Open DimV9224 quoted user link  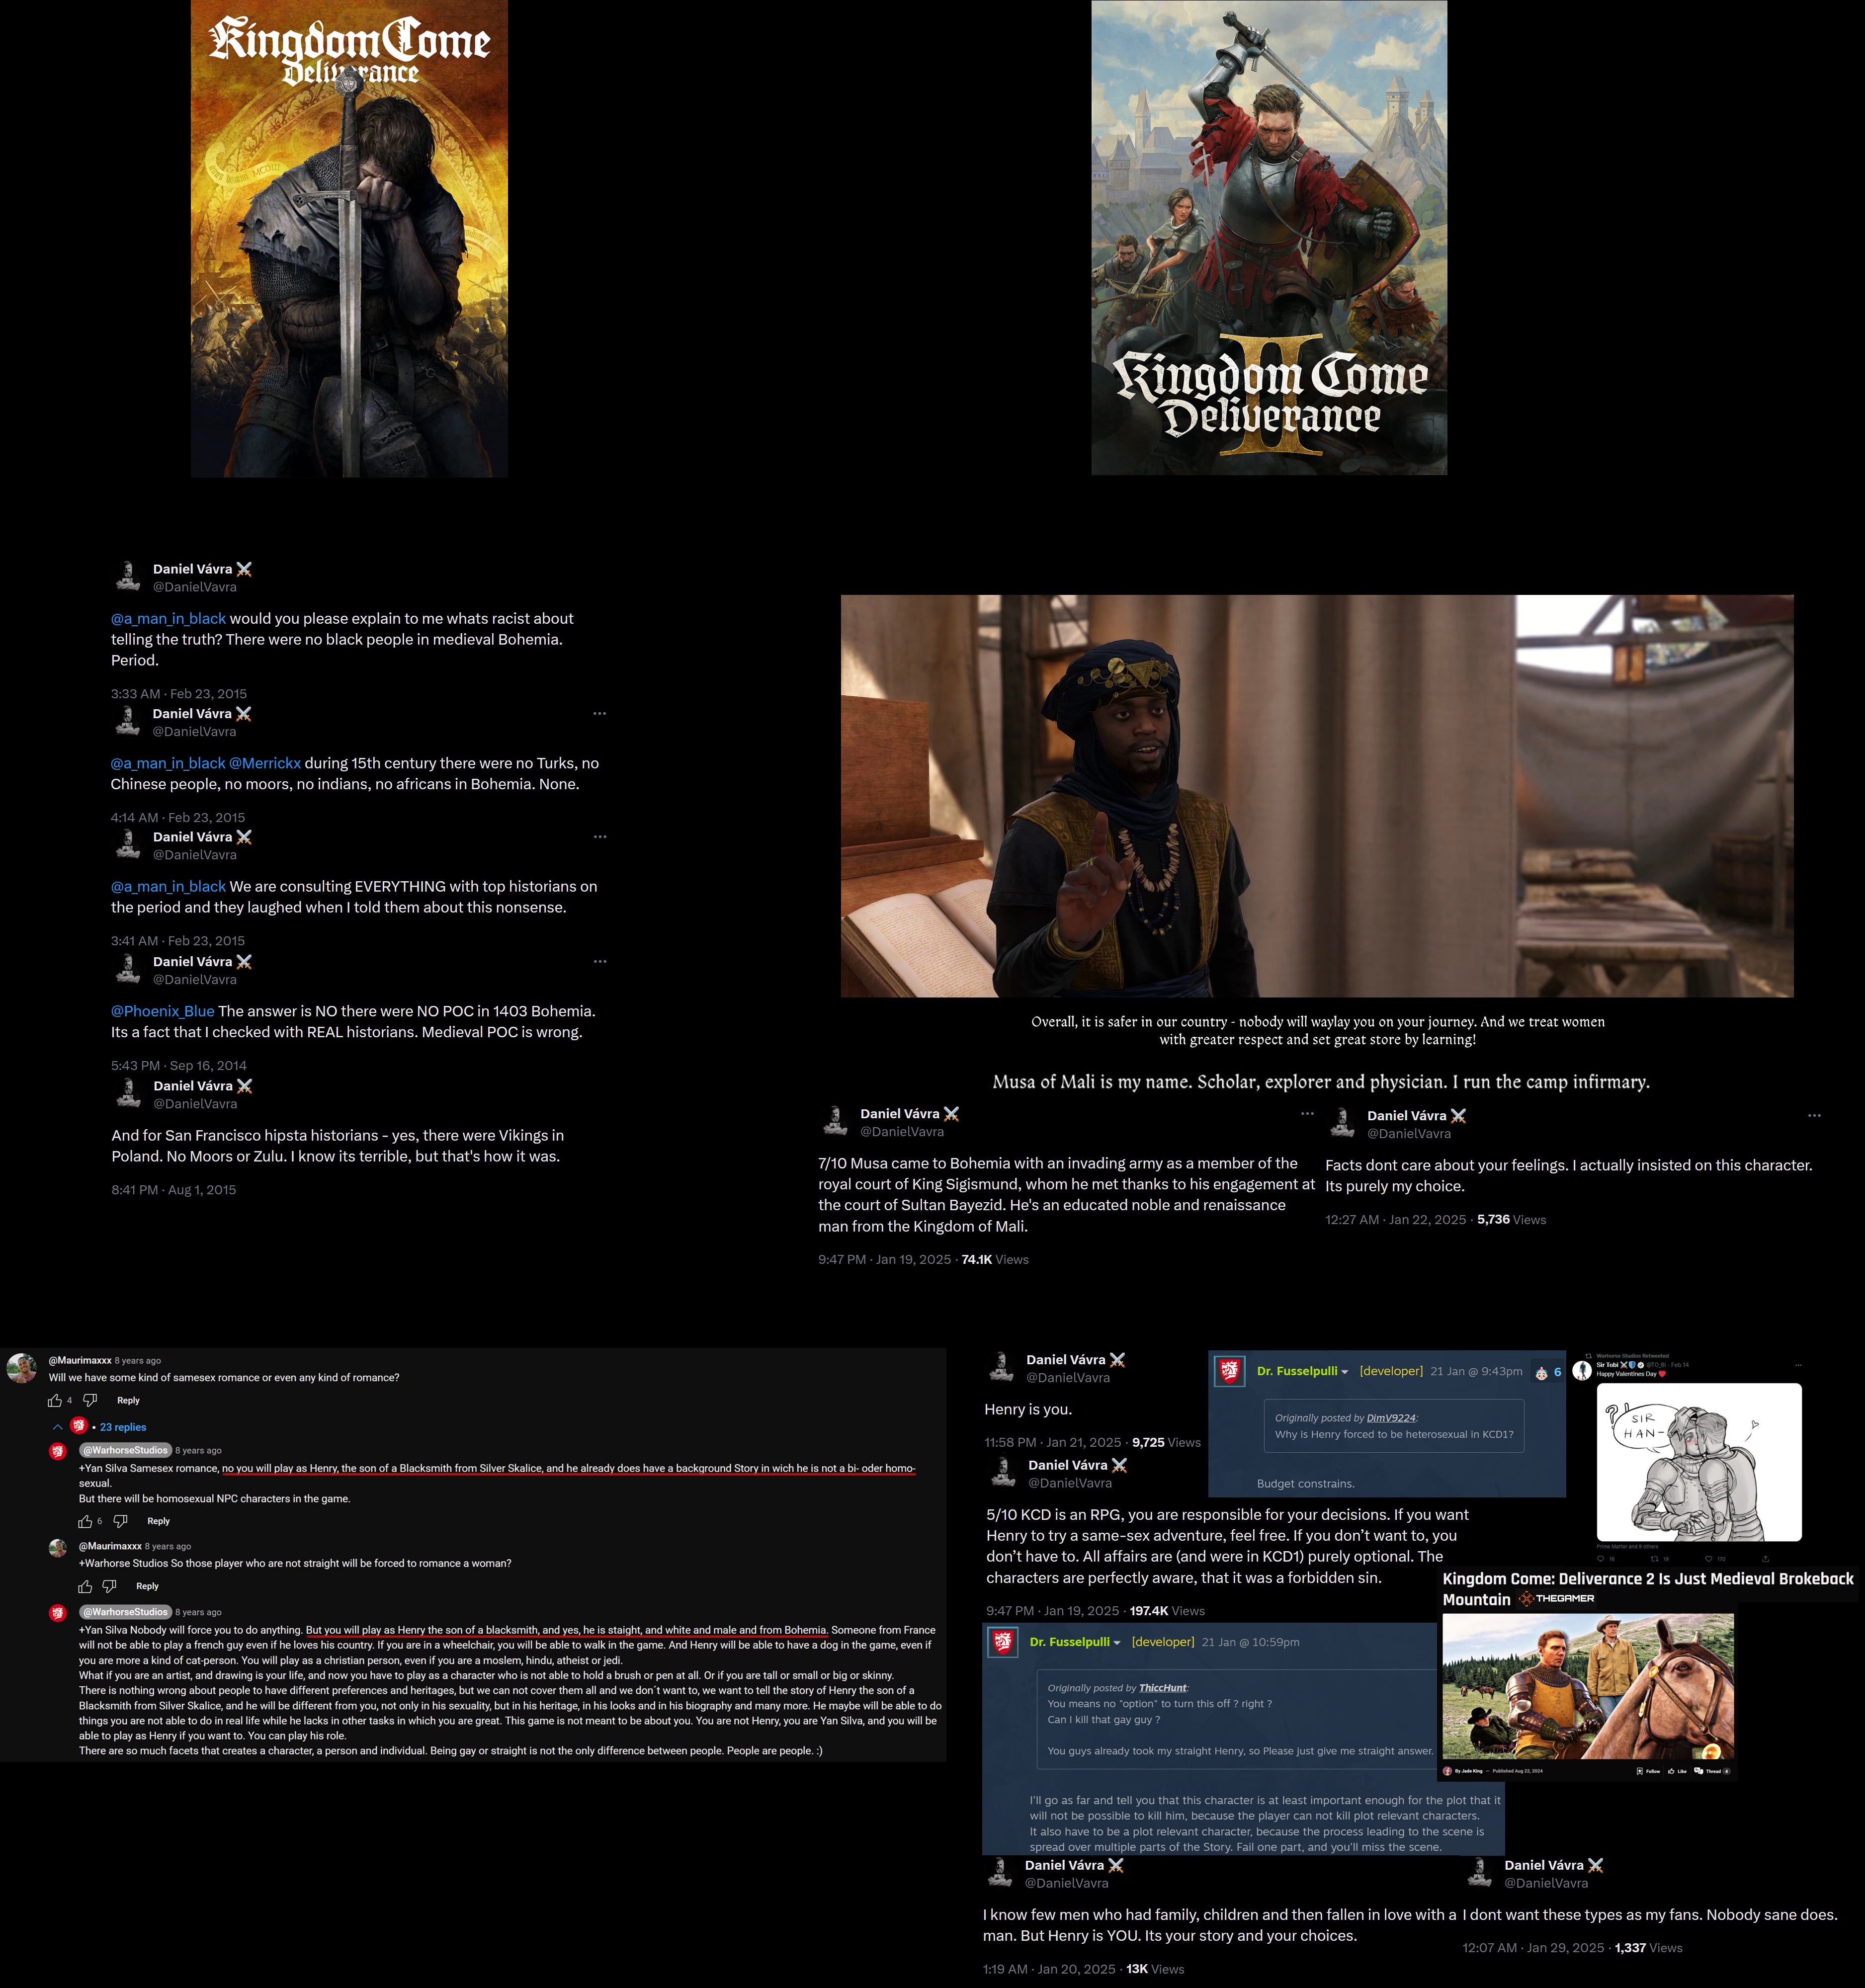coord(1391,1418)
